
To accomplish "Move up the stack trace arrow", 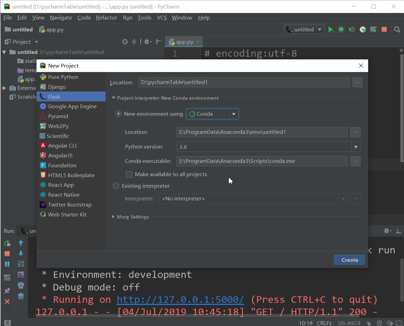I will click(21, 243).
